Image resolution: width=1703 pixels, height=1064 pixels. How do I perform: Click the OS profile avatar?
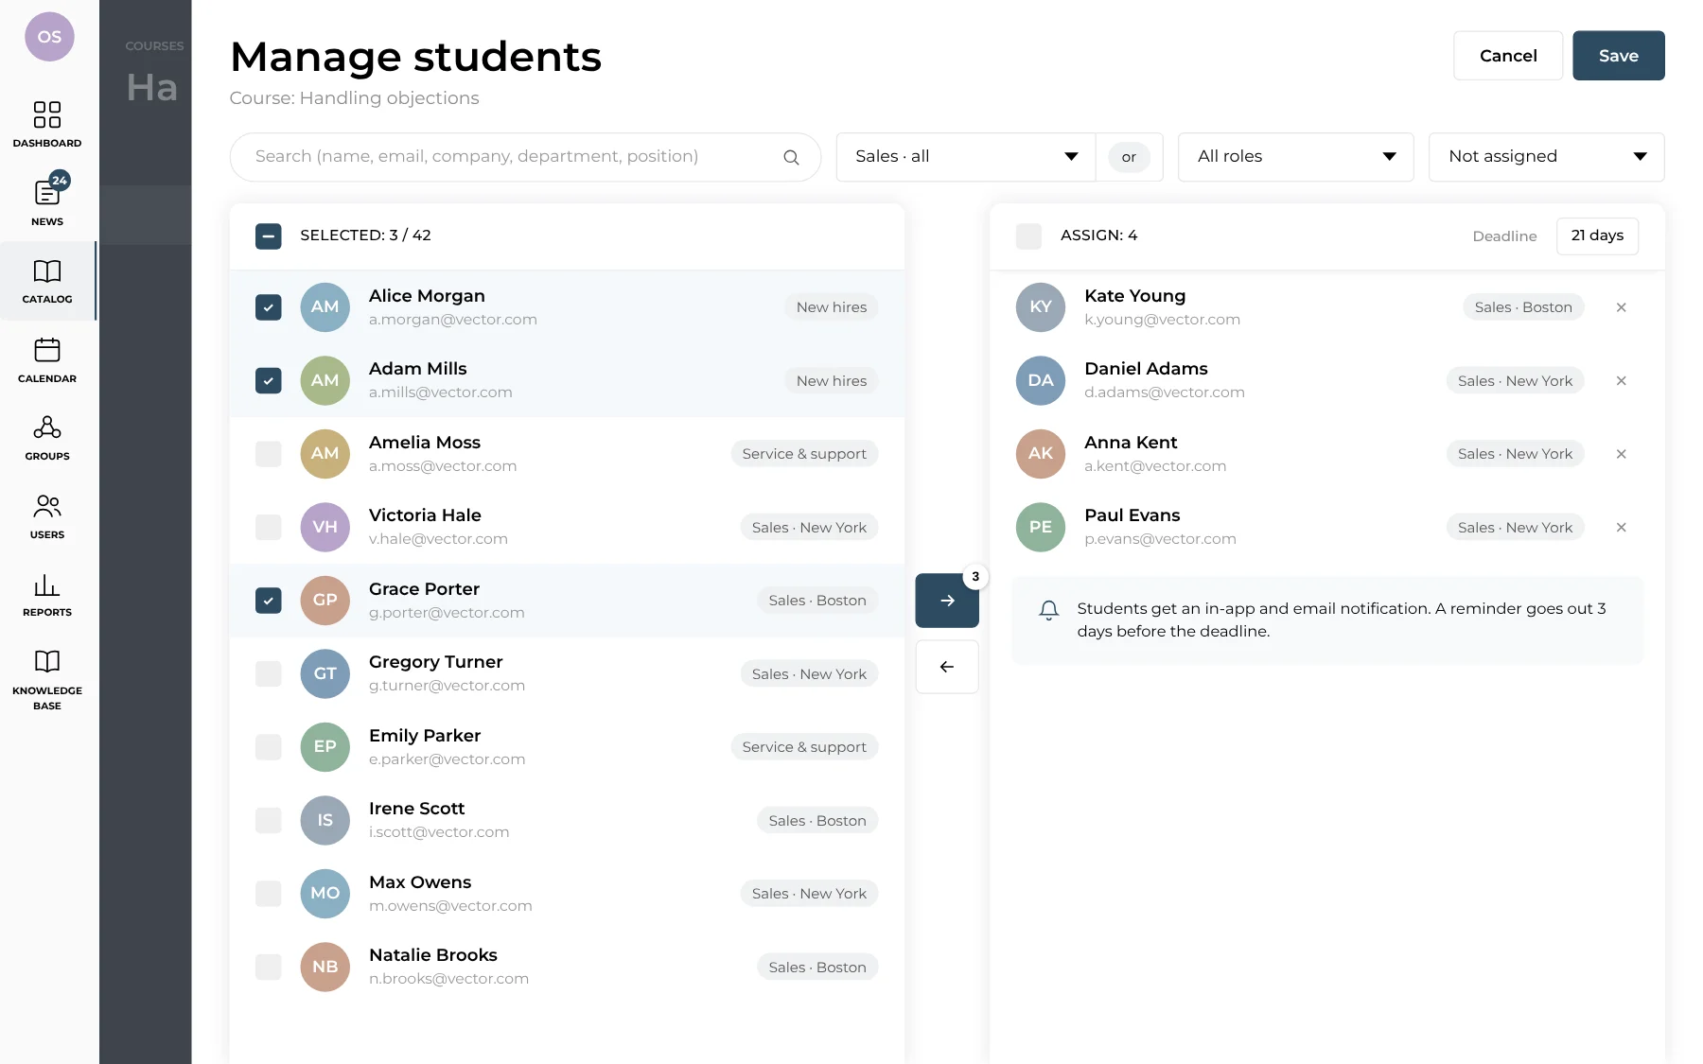pyautogui.click(x=49, y=37)
